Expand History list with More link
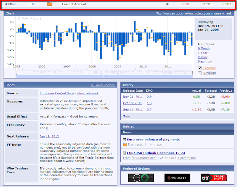This screenshot has width=237, height=187. pyautogui.click(x=126, y=116)
